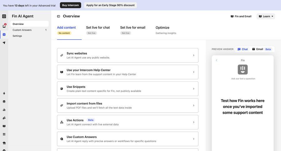Screen dimensions: 281x151
Task: Expand the Intercom Help Center chevron
Action: (194, 72)
